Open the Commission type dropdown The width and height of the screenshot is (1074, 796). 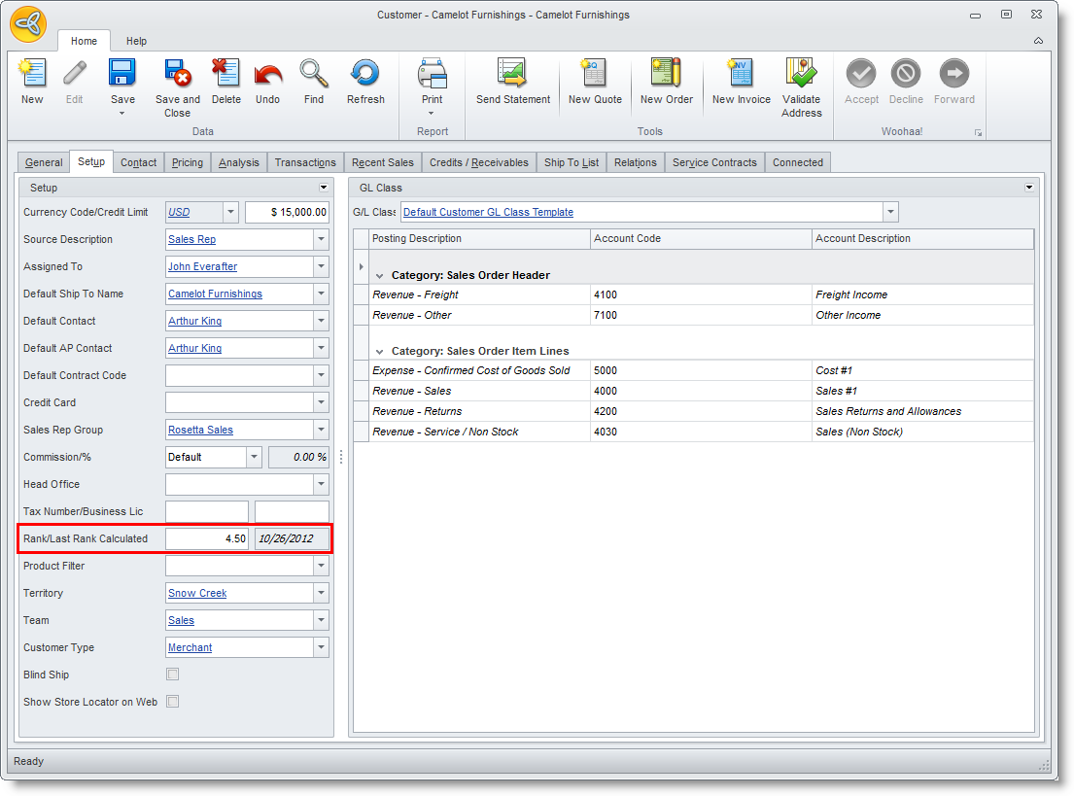click(254, 457)
